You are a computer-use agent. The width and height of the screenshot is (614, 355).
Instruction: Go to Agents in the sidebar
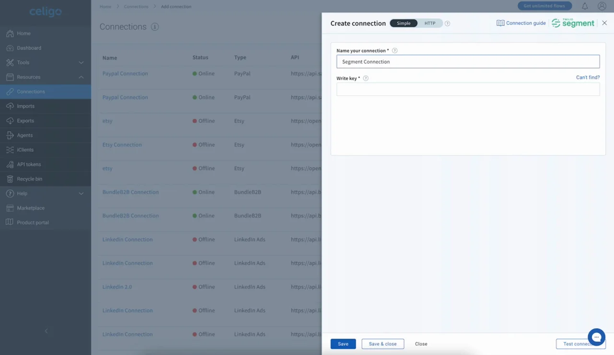(x=24, y=135)
